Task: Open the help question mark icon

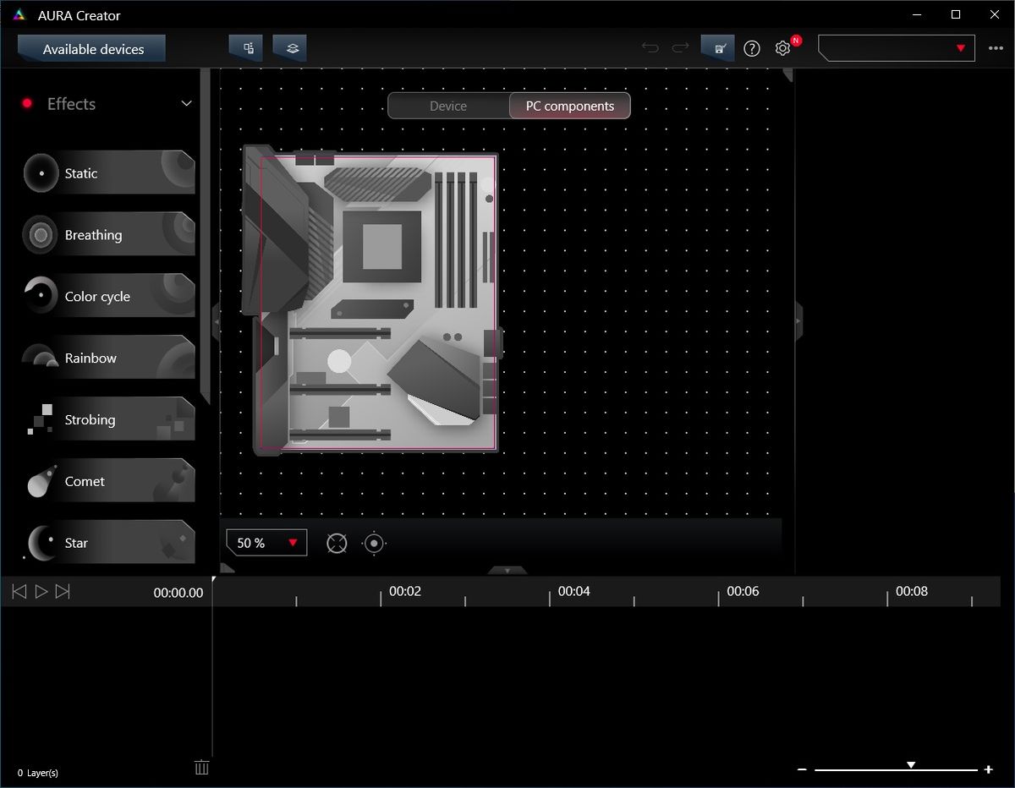Action: pyautogui.click(x=752, y=48)
